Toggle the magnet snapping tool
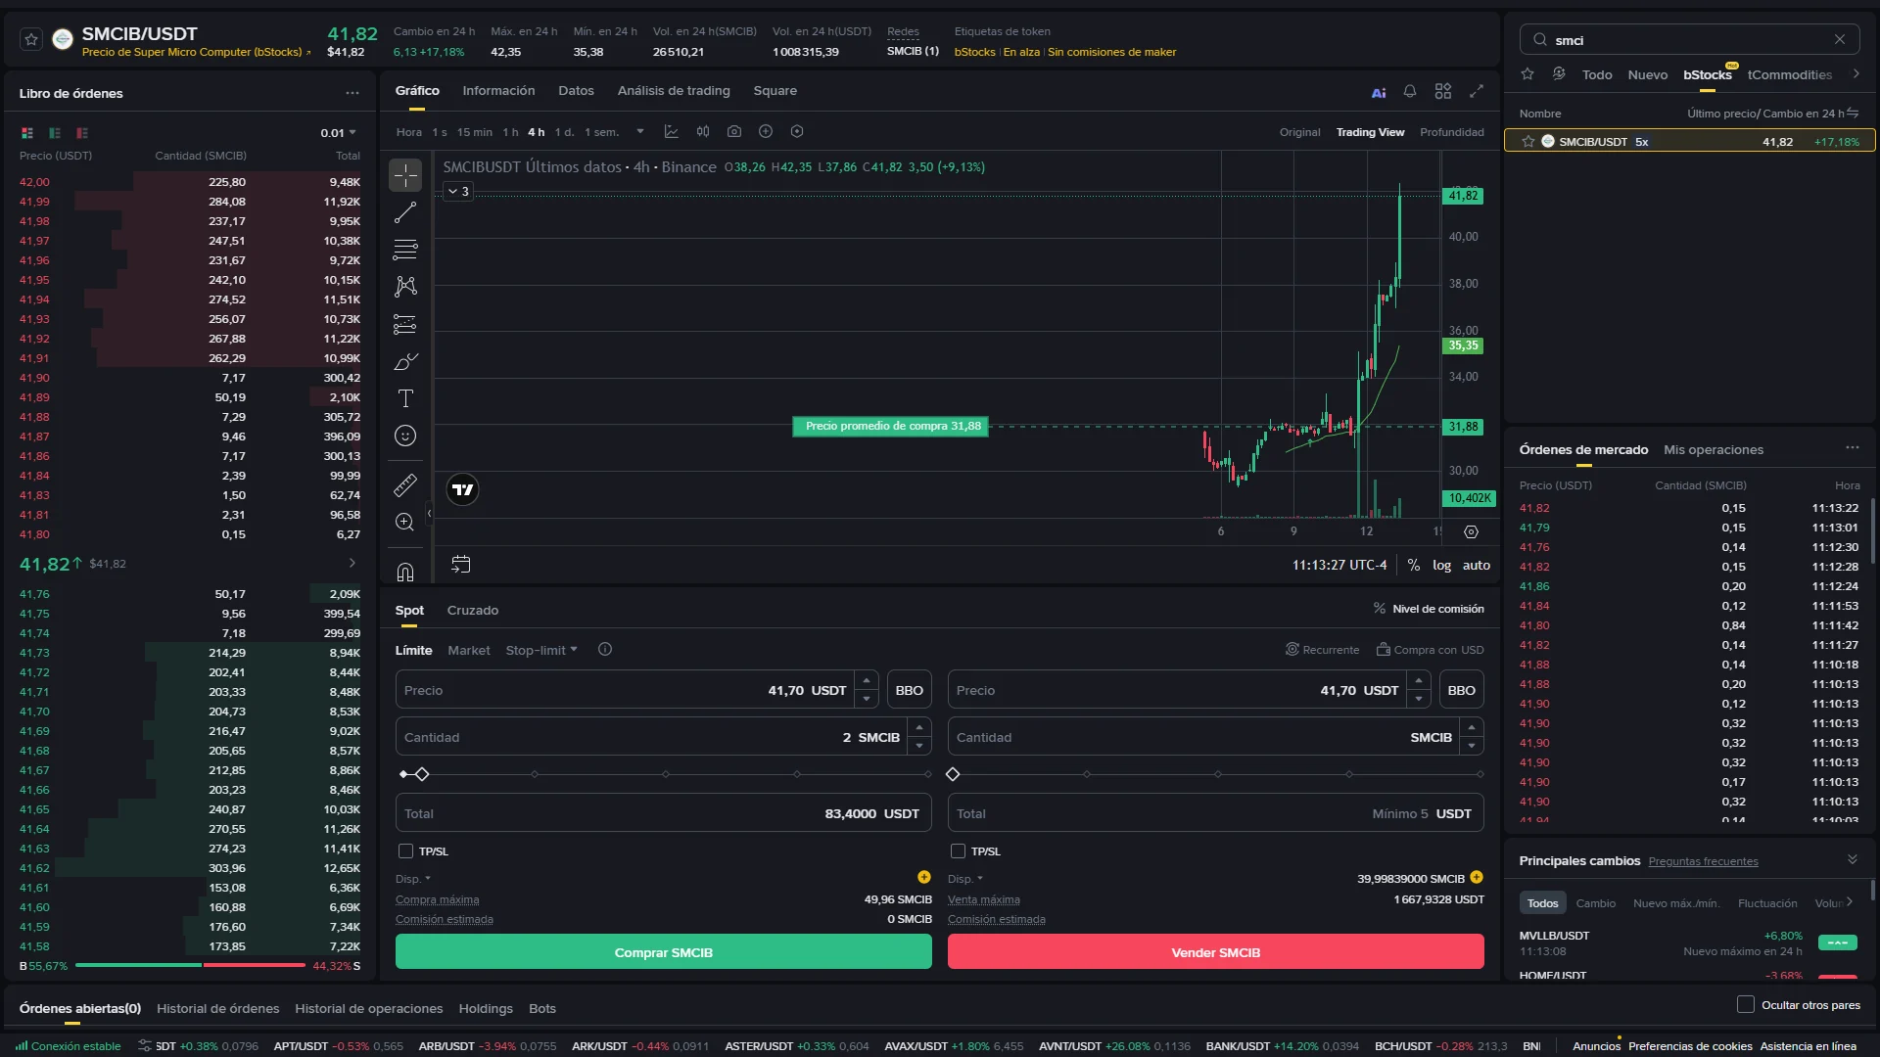Screen dimensions: 1880x1057 coord(405,572)
